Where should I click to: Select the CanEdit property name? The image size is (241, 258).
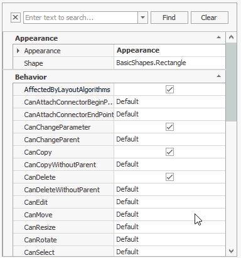(x=36, y=202)
